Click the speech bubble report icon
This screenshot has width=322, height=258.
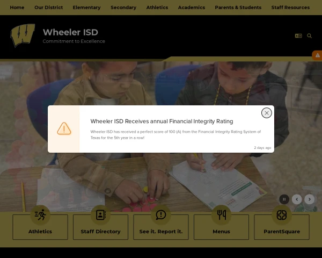coord(161,215)
